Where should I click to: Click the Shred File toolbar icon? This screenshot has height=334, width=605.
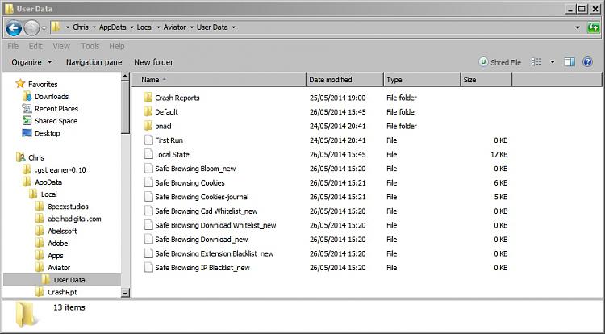point(483,61)
